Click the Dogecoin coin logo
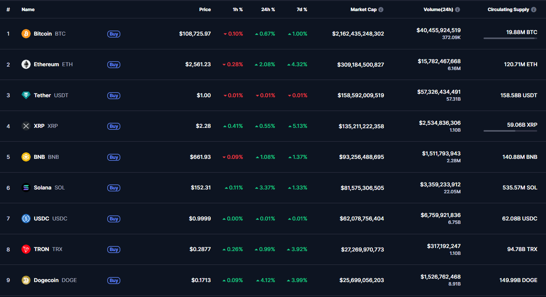The width and height of the screenshot is (546, 297). pos(26,280)
